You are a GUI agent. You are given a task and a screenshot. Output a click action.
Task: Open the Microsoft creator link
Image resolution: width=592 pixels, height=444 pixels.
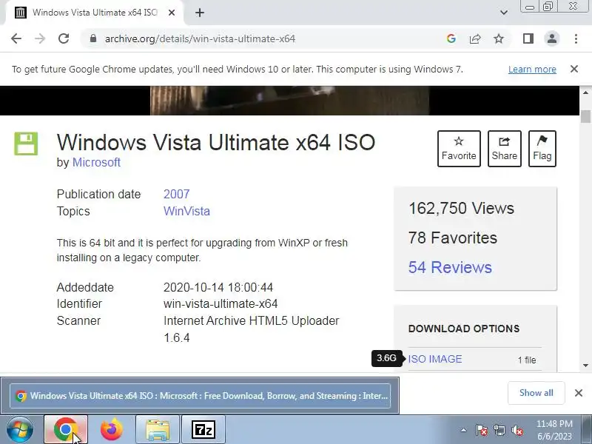click(96, 162)
